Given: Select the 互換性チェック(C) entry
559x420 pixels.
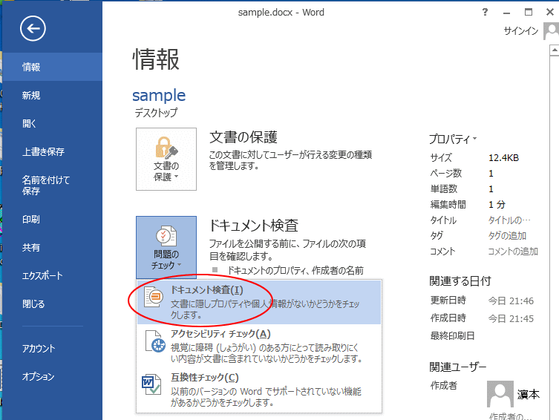Looking at the screenshot, I should pyautogui.click(x=259, y=390).
